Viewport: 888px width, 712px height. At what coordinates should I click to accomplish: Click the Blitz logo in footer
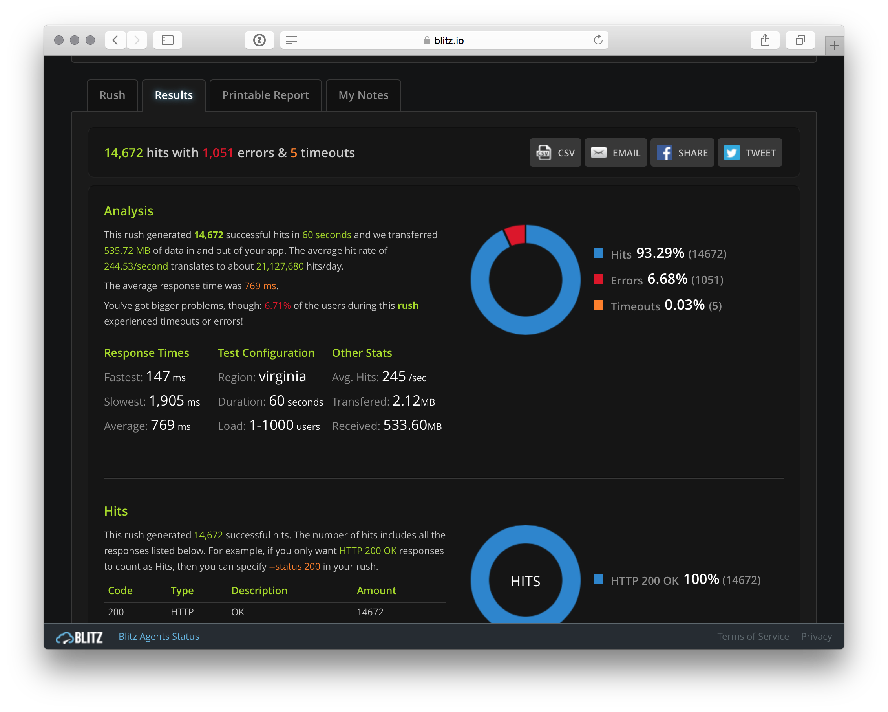pyautogui.click(x=79, y=637)
